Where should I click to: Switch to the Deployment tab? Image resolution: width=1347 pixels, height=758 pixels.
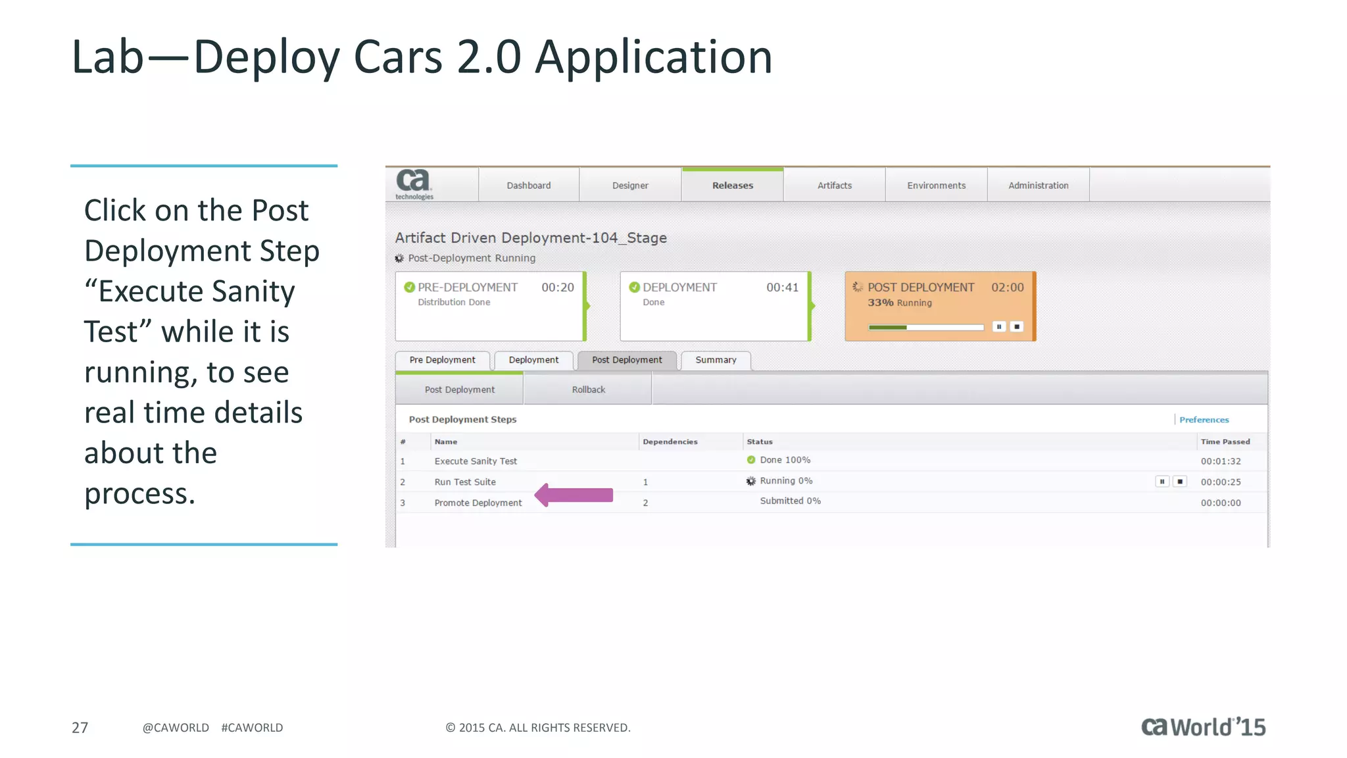(x=533, y=360)
